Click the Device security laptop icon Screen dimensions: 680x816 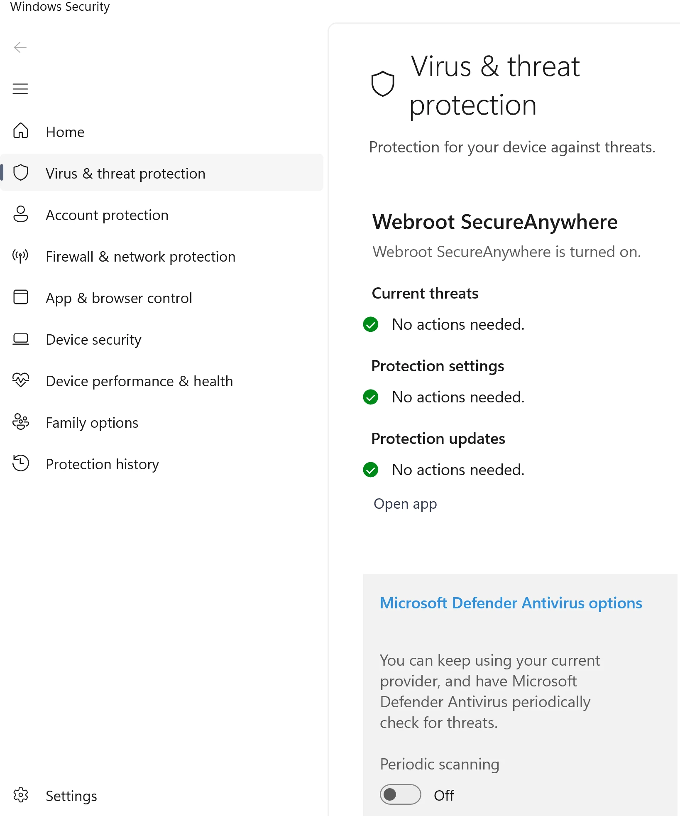pyautogui.click(x=20, y=339)
